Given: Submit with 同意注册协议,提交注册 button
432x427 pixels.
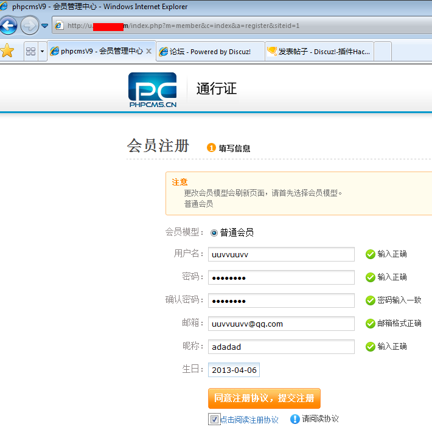Looking at the screenshot, I should tap(264, 398).
